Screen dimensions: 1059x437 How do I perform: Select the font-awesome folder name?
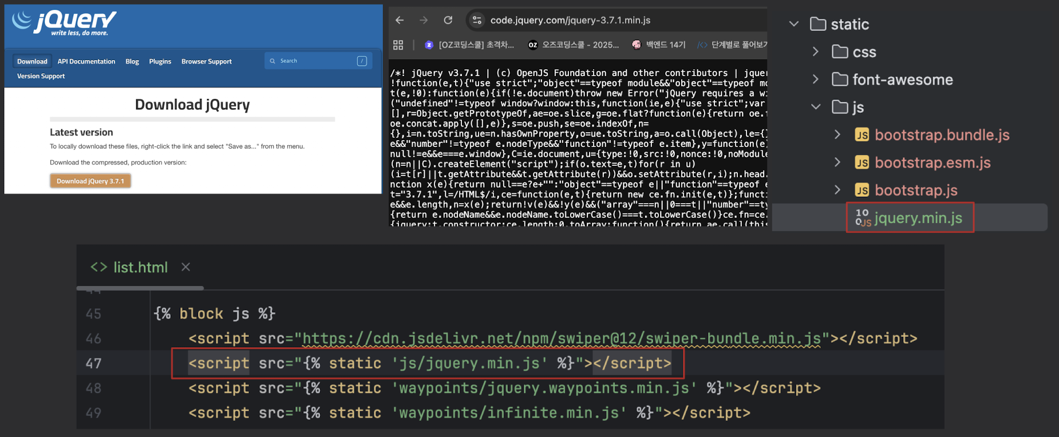(903, 80)
